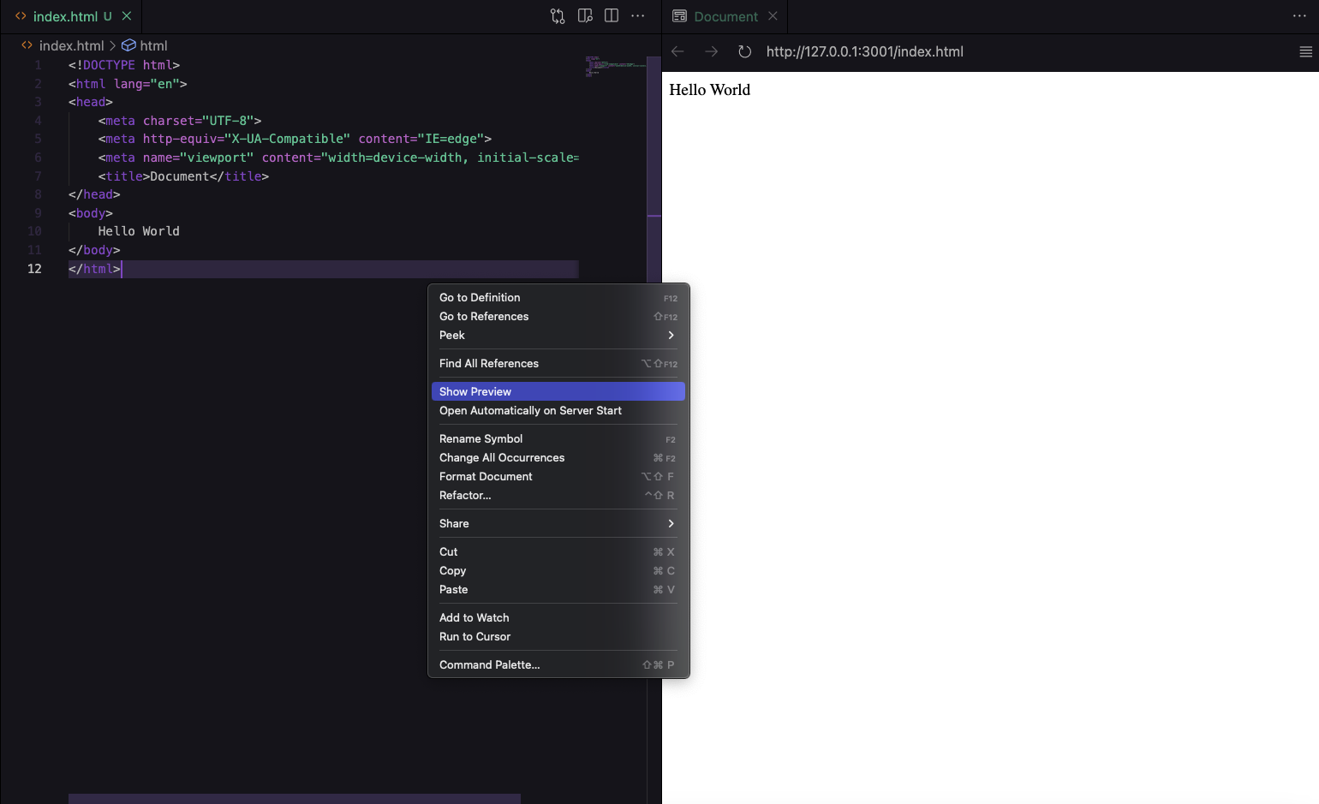Expand the Share submenu
Viewport: 1319px width, 804px height.
tap(558, 523)
